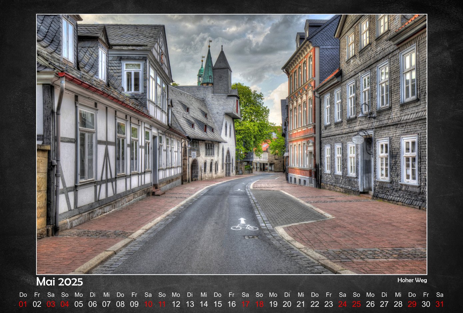Select the 'Hoher Weg' photo caption
463x313 pixels.
(412, 280)
